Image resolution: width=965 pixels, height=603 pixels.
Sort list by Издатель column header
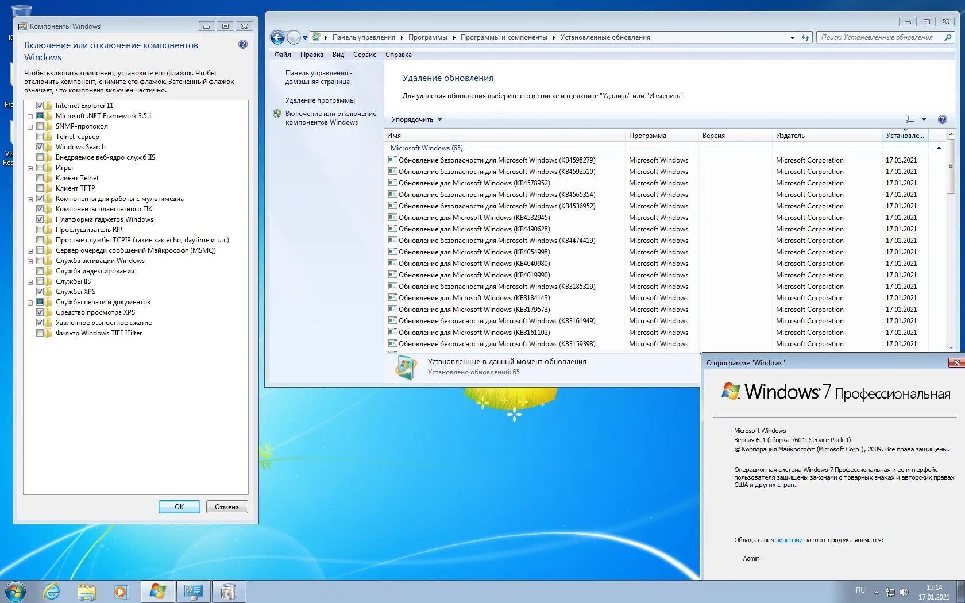[x=827, y=136]
